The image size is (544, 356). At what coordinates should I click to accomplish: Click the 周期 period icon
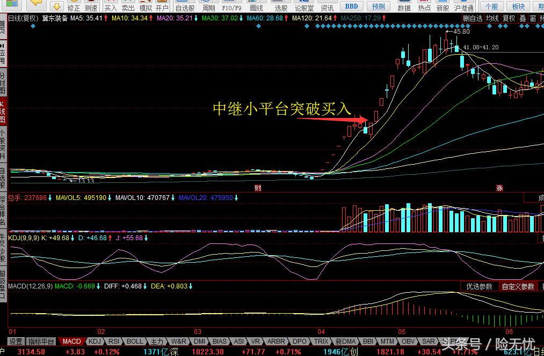click(x=209, y=6)
